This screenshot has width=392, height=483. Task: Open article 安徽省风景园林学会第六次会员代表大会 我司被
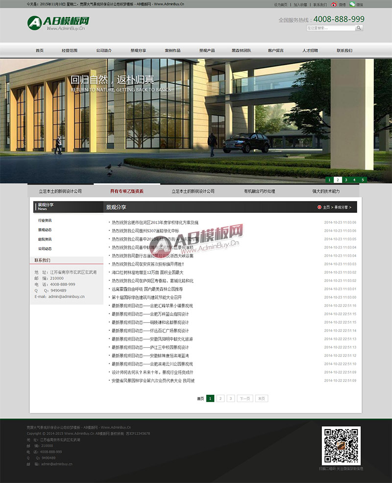pos(153,381)
